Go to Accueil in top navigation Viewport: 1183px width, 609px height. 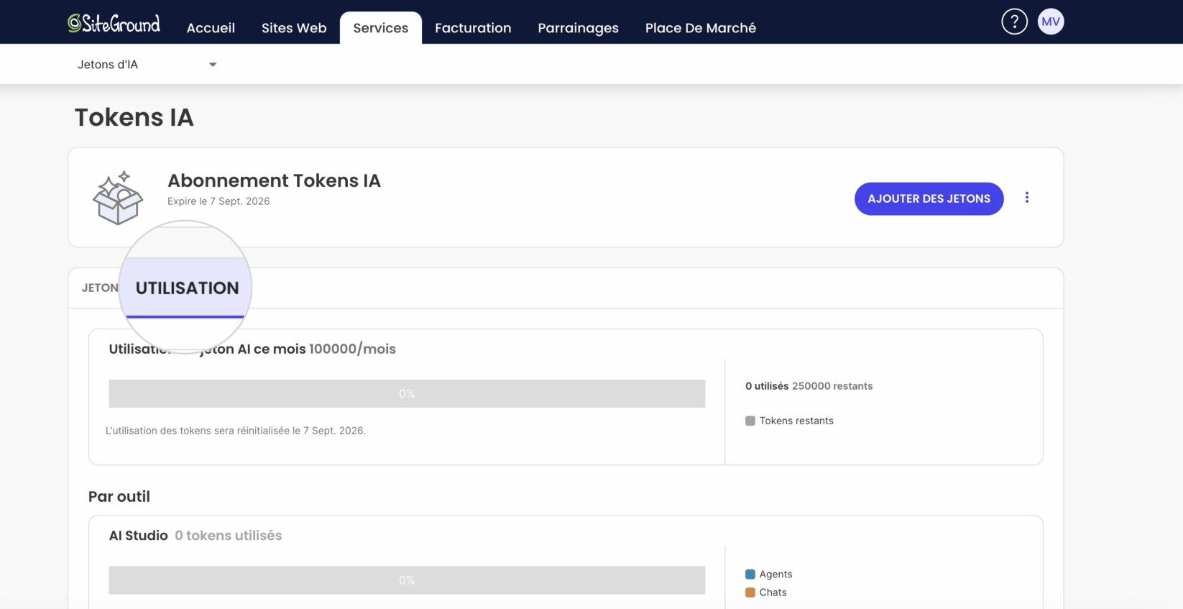pyautogui.click(x=211, y=28)
